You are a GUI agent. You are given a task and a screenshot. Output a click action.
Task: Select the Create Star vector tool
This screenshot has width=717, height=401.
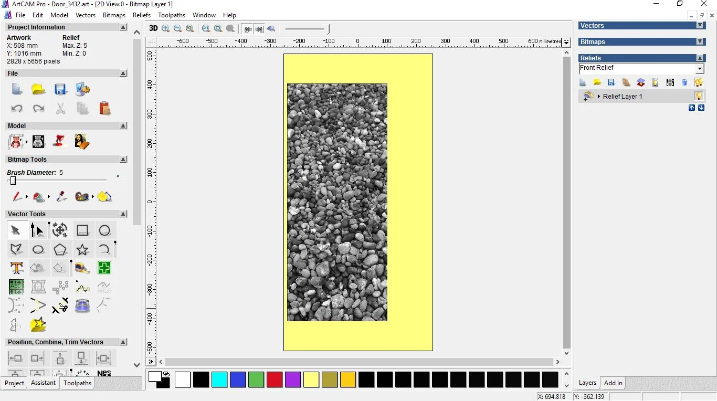tap(82, 250)
